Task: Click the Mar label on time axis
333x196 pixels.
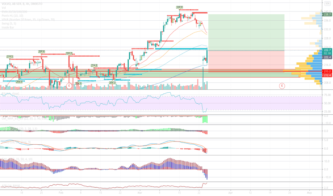Action: [140, 193]
